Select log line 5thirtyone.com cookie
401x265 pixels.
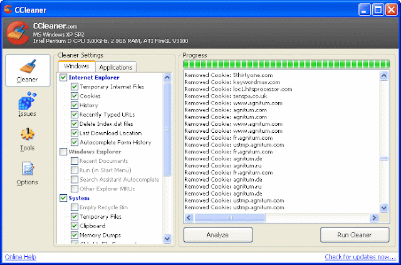tap(228, 75)
